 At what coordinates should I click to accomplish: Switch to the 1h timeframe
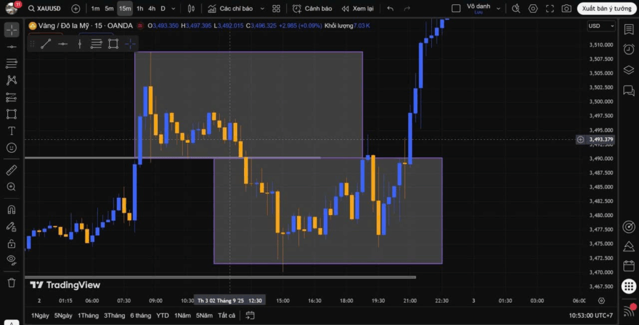click(140, 9)
